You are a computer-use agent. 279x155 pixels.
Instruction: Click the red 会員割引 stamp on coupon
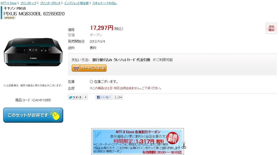172,138
